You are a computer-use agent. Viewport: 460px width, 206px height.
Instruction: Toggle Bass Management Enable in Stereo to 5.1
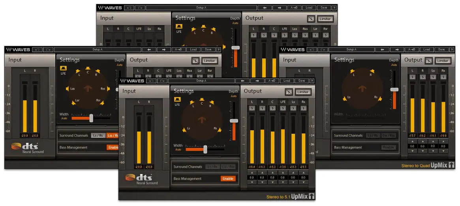pyautogui.click(x=228, y=178)
